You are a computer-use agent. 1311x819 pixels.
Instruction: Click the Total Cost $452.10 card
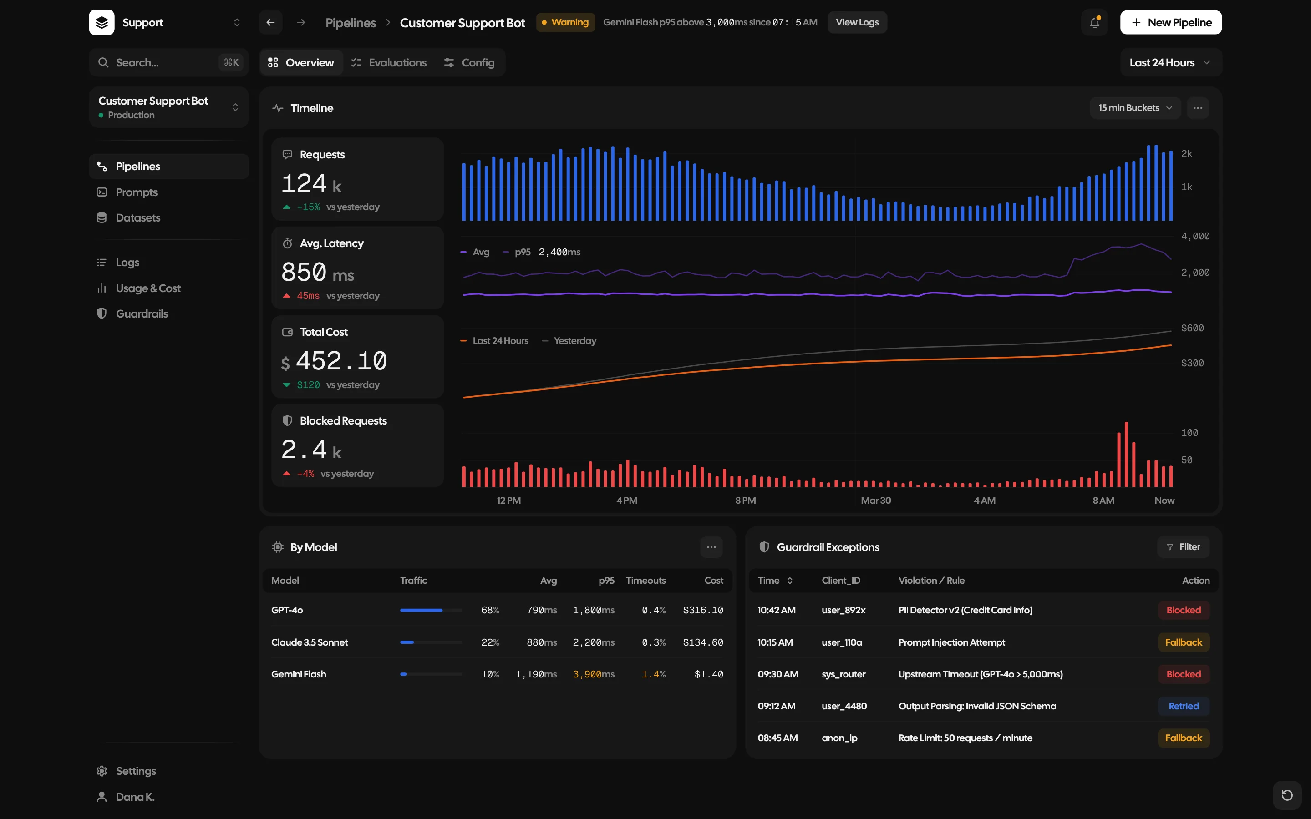point(357,357)
